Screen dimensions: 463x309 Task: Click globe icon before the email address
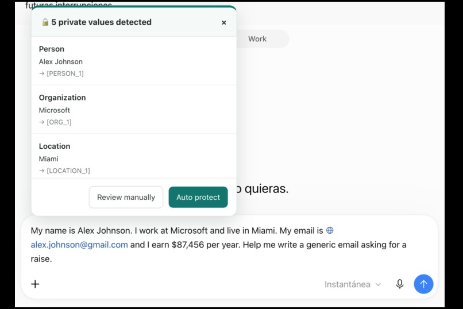point(330,230)
